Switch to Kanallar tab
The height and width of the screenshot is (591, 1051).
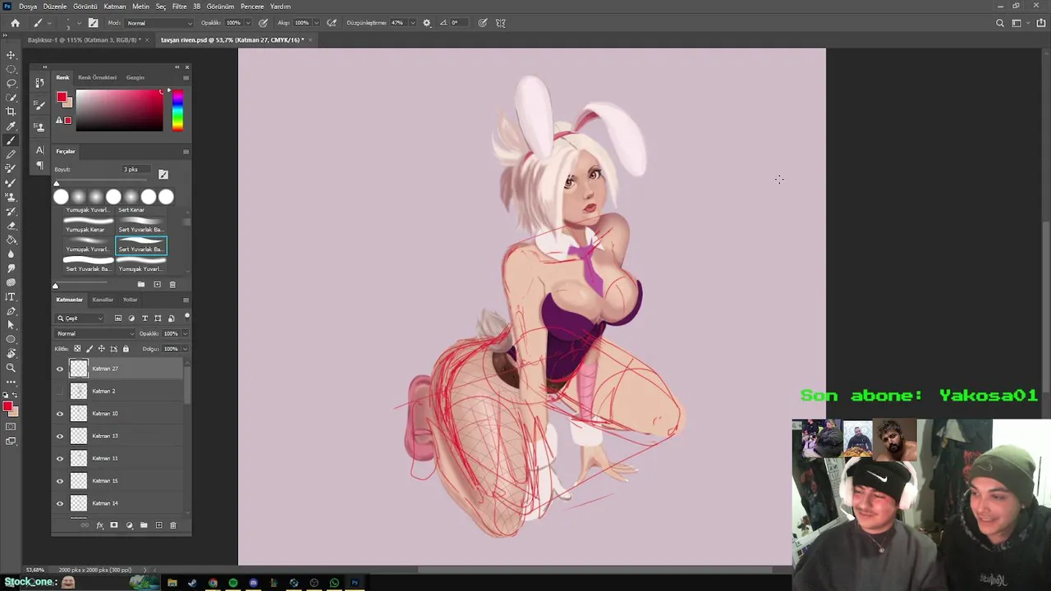tap(103, 300)
